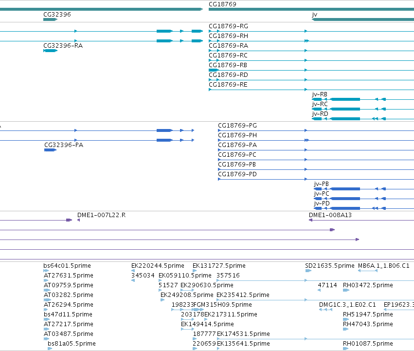Click feature 187777

(x=204, y=334)
